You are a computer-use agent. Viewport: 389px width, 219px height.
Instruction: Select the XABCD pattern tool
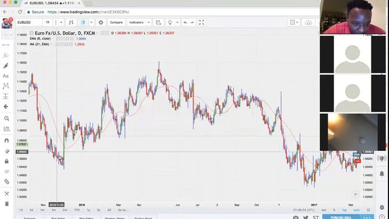pyautogui.click(x=5, y=86)
